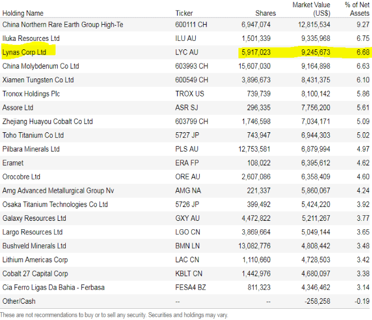
Task: Select the Iluka Resources Ltd row name
Action: [31, 38]
